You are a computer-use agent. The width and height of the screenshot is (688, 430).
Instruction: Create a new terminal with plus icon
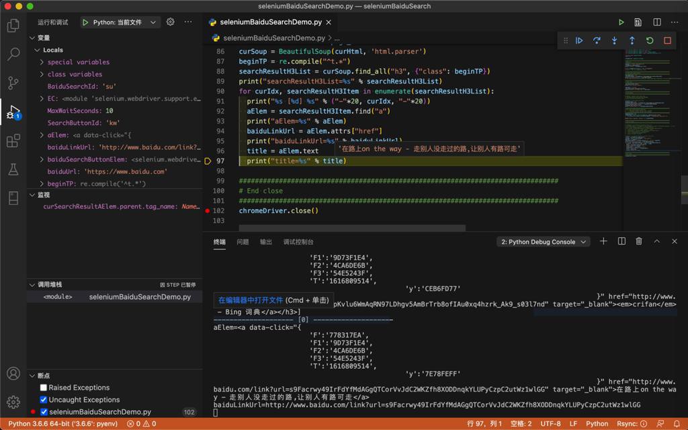[x=604, y=241]
